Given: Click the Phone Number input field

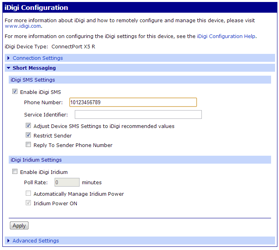Looking at the screenshot, I should click(x=133, y=103).
